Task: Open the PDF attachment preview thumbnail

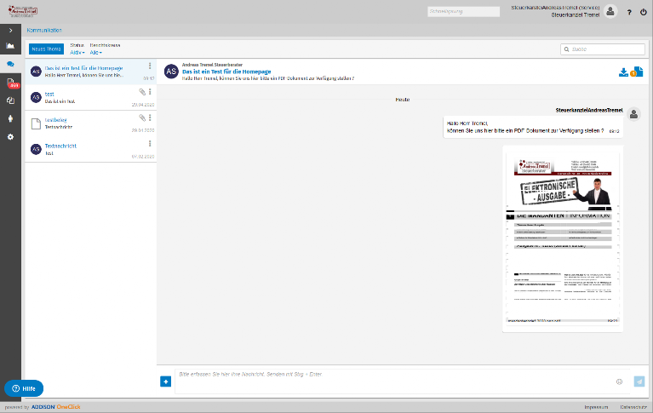Action: coord(562,238)
